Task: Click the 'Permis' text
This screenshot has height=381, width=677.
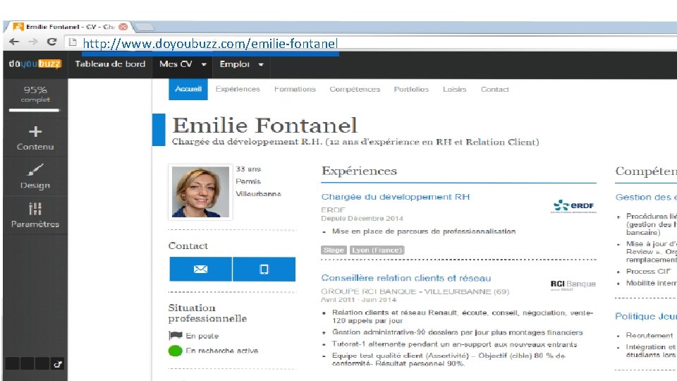Action: [x=248, y=181]
